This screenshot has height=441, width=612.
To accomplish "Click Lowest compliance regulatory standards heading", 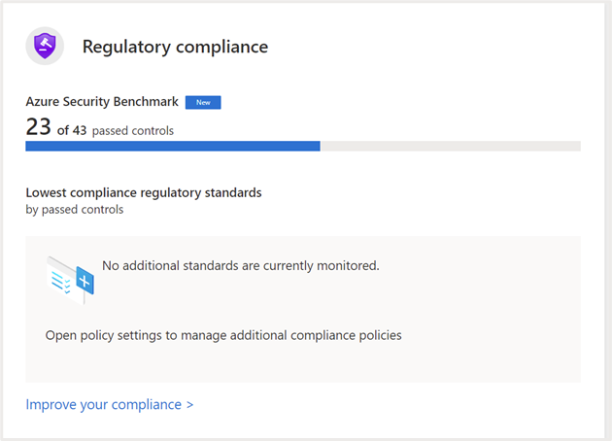I will click(144, 192).
